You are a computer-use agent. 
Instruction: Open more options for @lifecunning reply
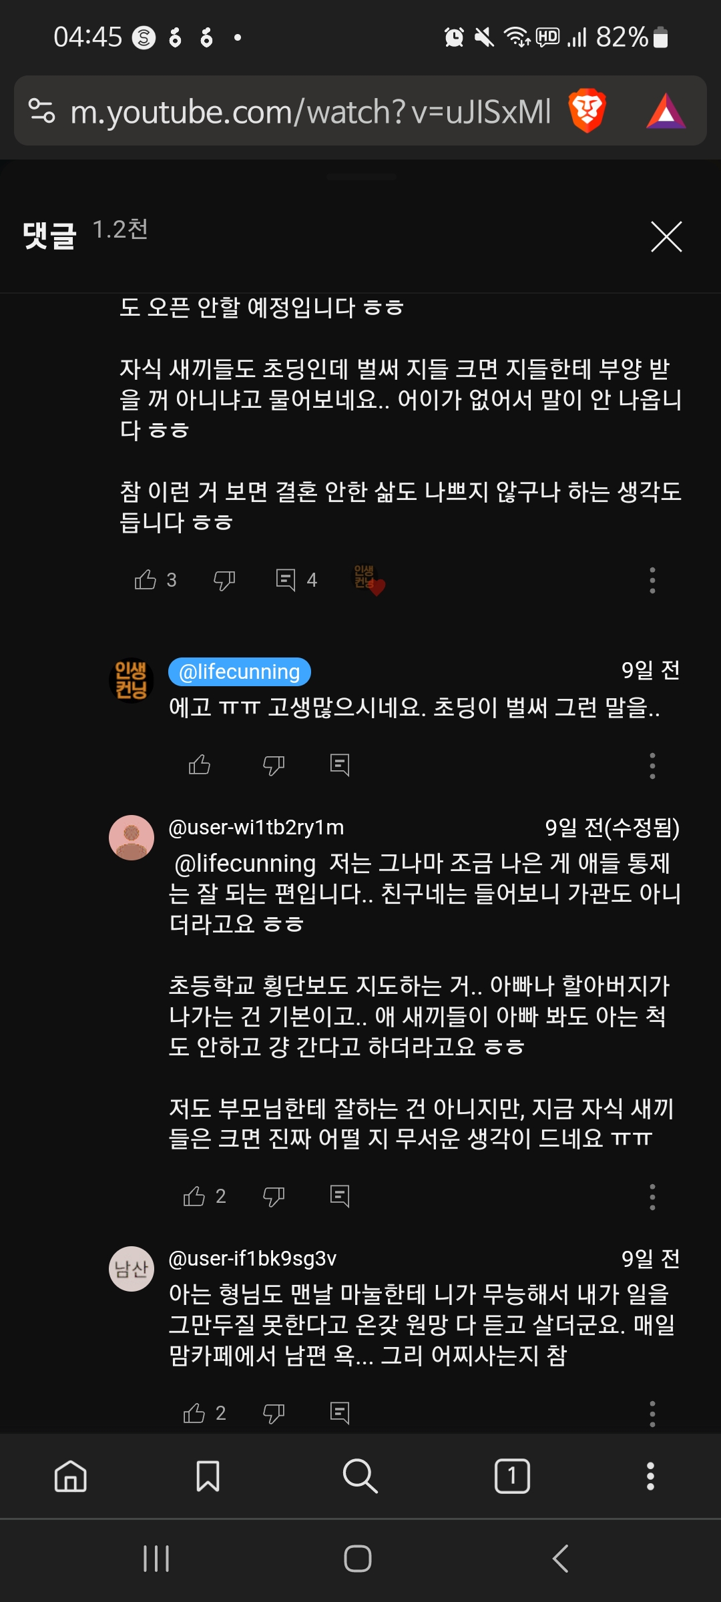(652, 766)
